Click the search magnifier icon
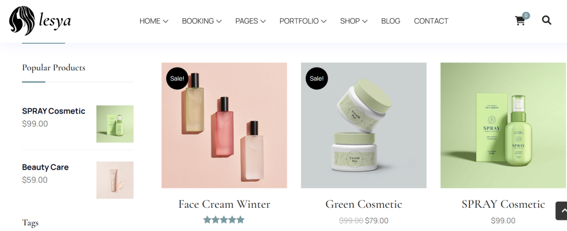The height and width of the screenshot is (231, 567). [x=547, y=20]
